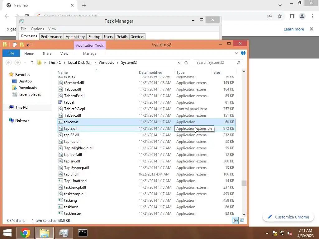Click New Folder quick access toolbar icon
The height and width of the screenshot is (239, 319).
(22, 45)
